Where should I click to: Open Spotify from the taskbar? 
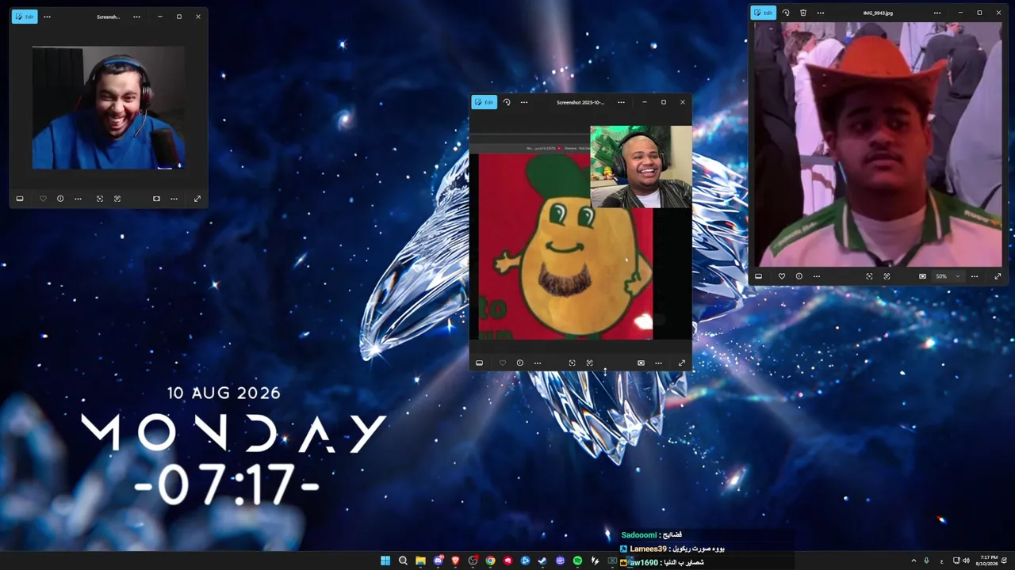pyautogui.click(x=577, y=561)
